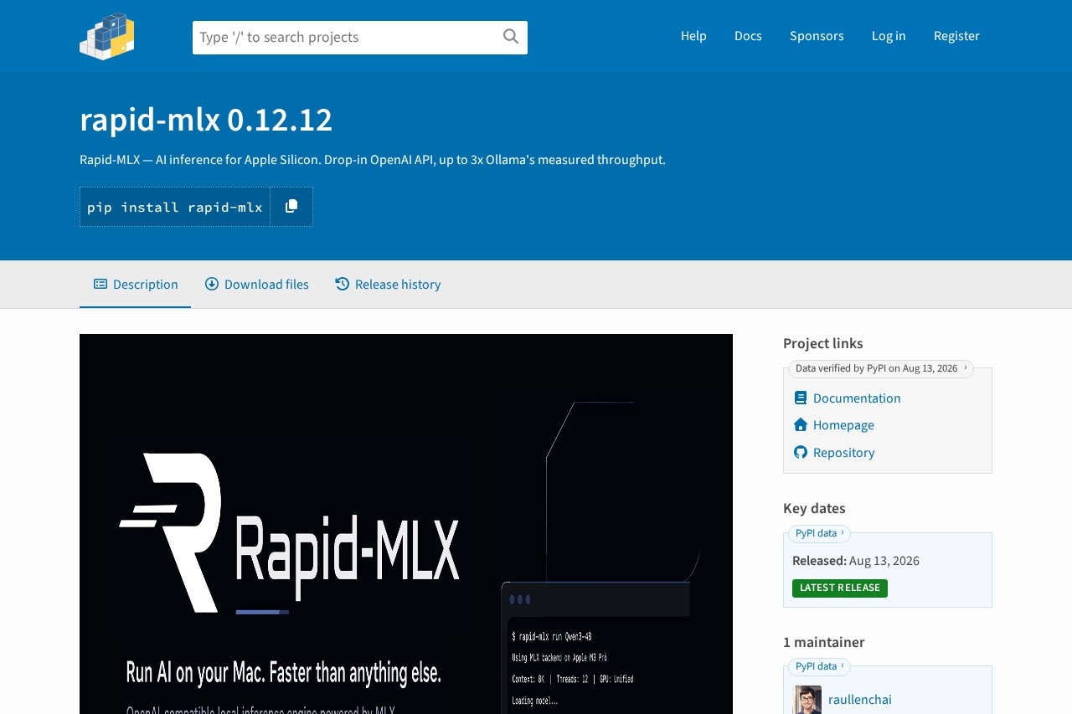Select the pip install rapid-mlx command text
This screenshot has width=1072, height=714.
point(175,207)
